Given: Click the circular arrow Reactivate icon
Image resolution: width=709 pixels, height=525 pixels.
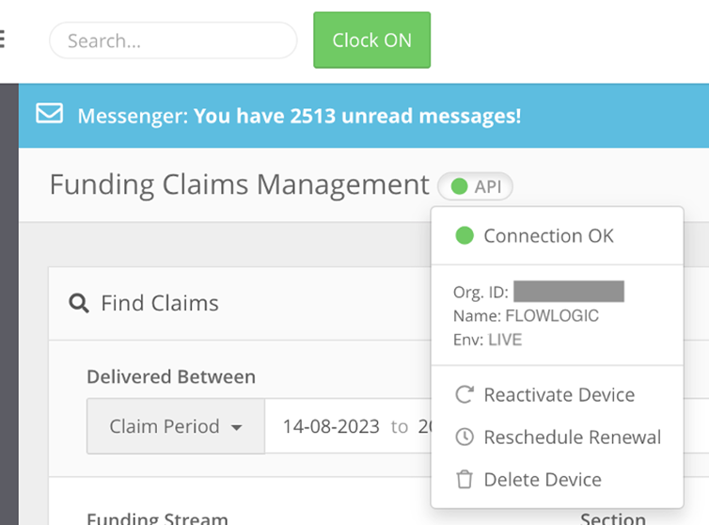Looking at the screenshot, I should click(464, 395).
